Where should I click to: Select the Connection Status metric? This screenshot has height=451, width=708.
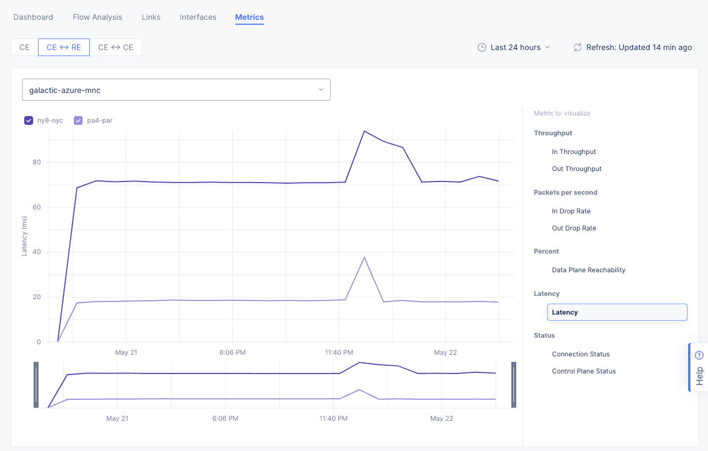[x=581, y=354]
